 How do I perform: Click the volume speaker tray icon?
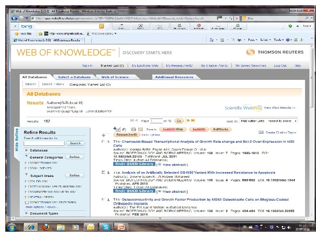click(289, 227)
